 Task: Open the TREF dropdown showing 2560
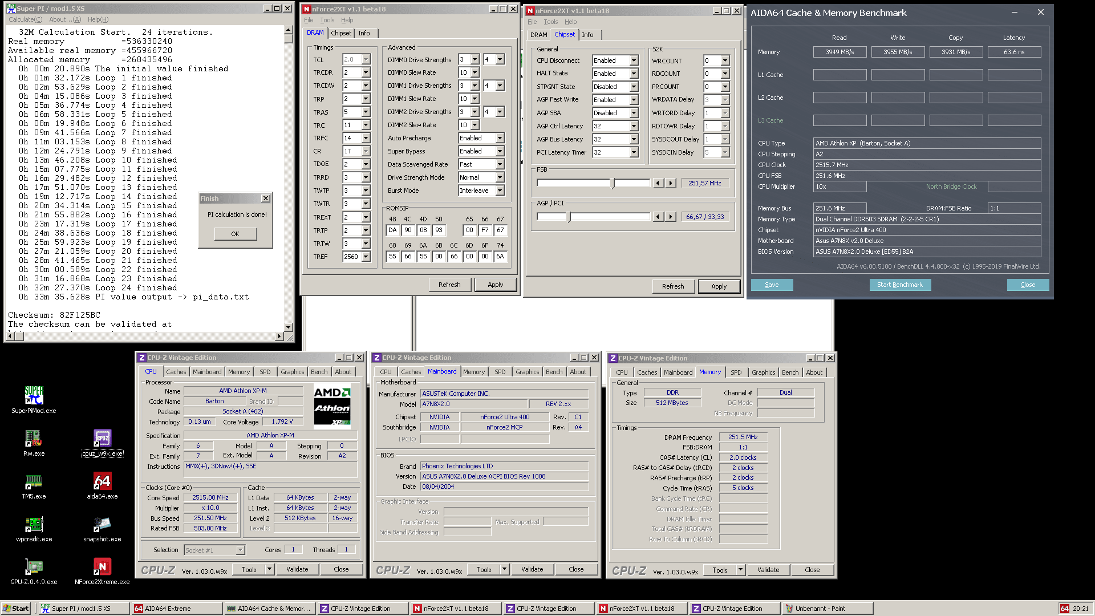tap(366, 257)
